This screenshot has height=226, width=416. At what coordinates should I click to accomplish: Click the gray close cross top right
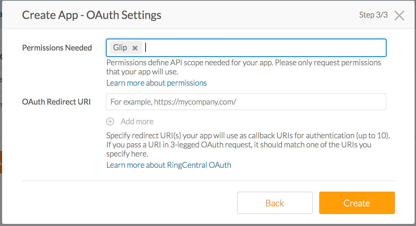point(399,15)
